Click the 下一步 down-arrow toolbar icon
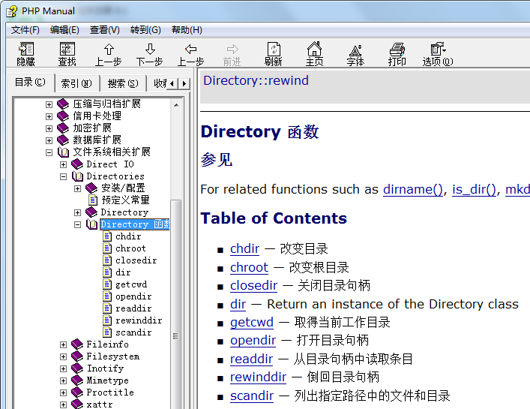 point(150,53)
